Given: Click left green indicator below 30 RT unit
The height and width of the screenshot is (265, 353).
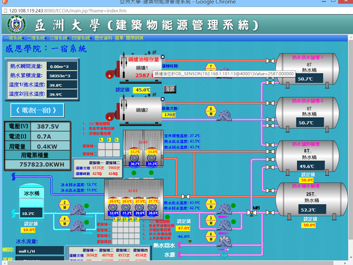Looking at the screenshot, I should tap(134, 173).
